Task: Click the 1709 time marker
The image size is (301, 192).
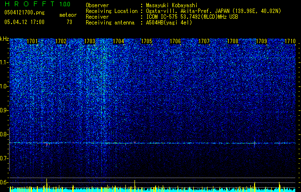Action: pyautogui.click(x=261, y=41)
